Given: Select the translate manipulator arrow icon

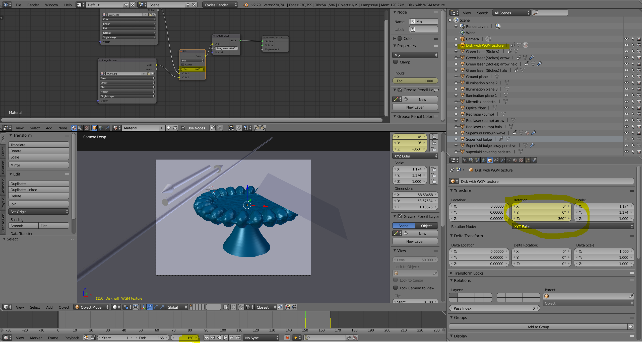Looking at the screenshot, I should click(150, 307).
